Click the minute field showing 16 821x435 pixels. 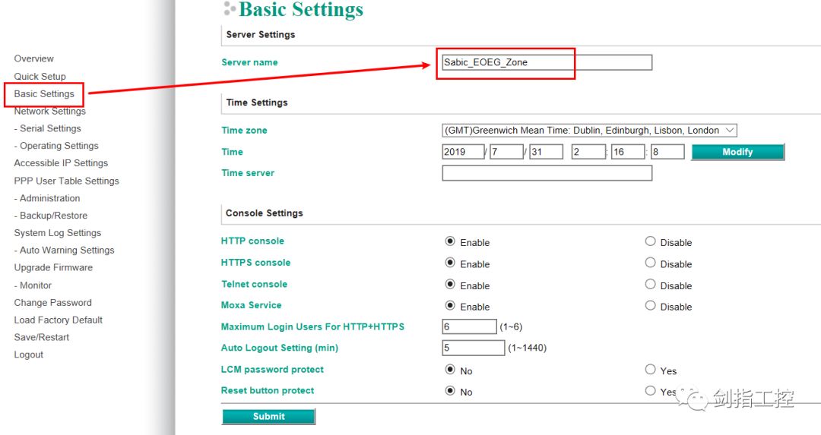click(x=628, y=152)
